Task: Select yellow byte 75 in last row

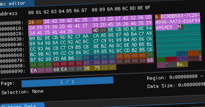Action: 97,68
